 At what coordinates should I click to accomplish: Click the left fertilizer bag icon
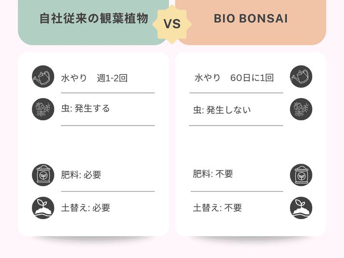click(43, 175)
